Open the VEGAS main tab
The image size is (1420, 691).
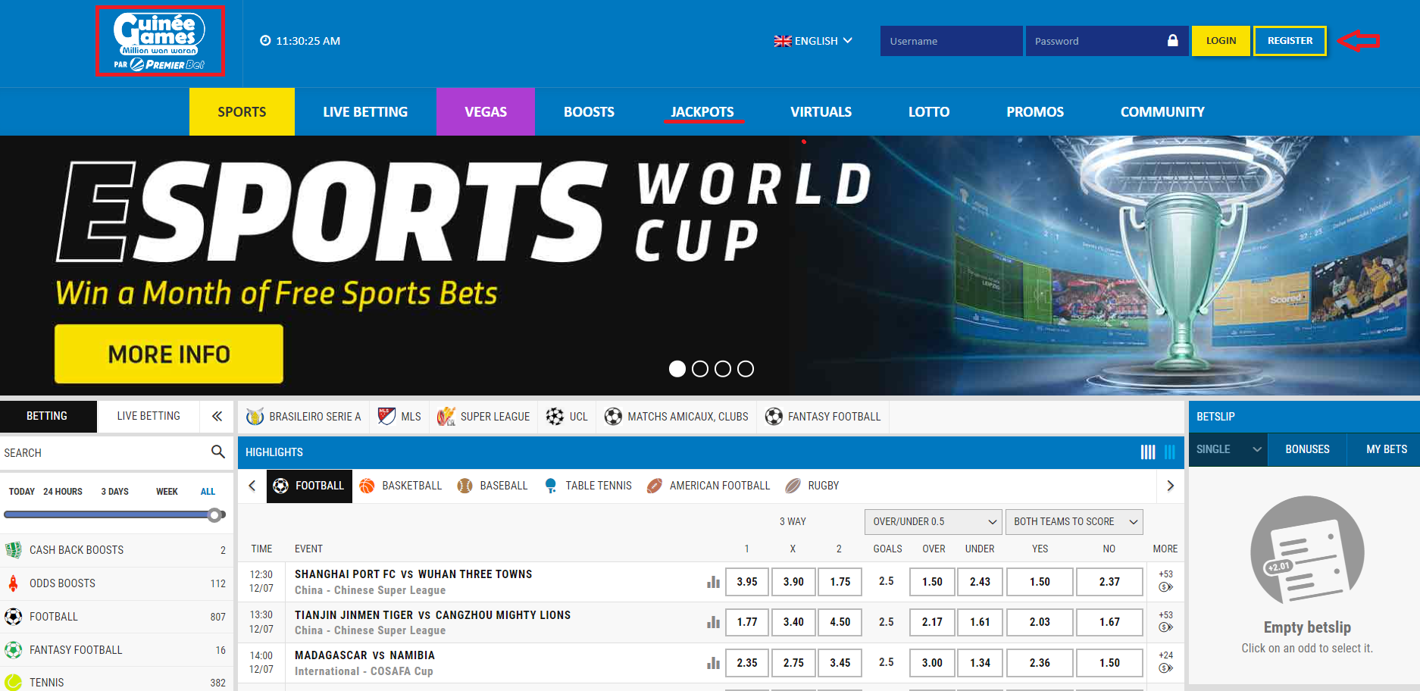click(x=486, y=112)
